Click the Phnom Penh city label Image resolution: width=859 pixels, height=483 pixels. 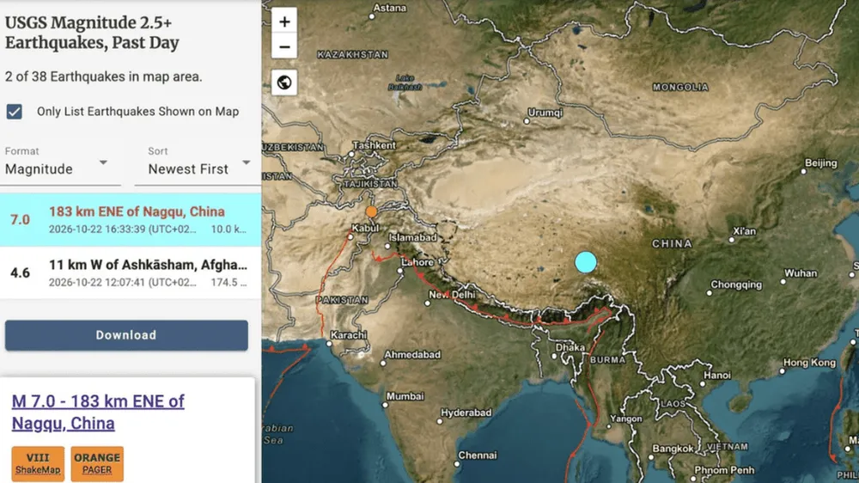pos(724,470)
